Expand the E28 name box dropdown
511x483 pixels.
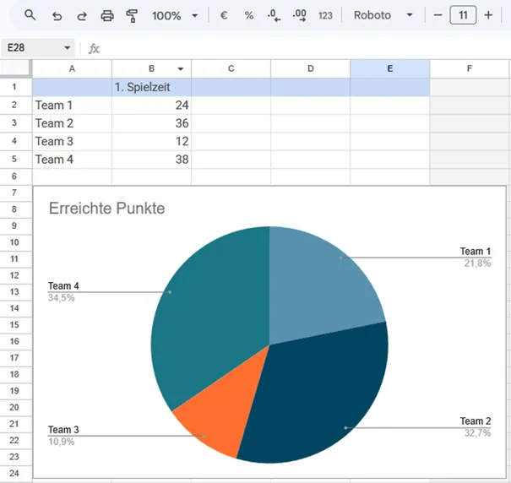(x=67, y=48)
